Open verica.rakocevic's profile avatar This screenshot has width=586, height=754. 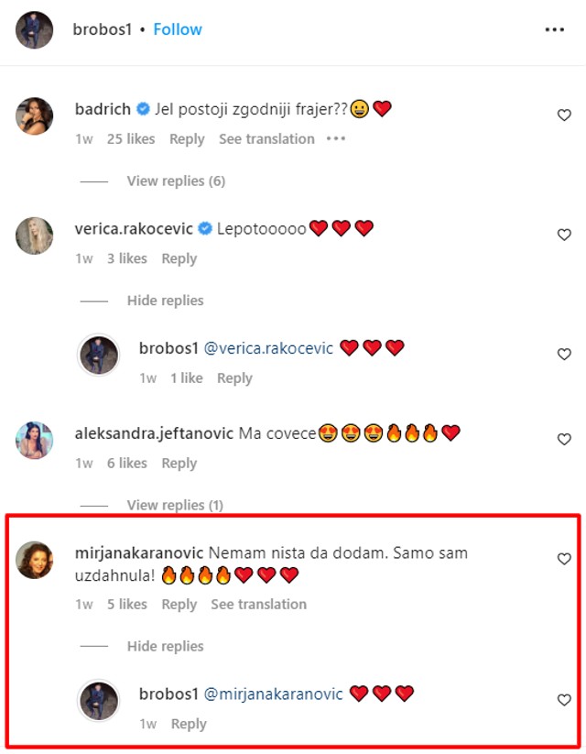(x=35, y=235)
